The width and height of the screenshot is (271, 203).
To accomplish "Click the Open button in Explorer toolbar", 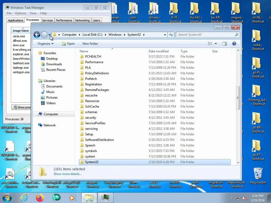I will pyautogui.click(x=68, y=44).
